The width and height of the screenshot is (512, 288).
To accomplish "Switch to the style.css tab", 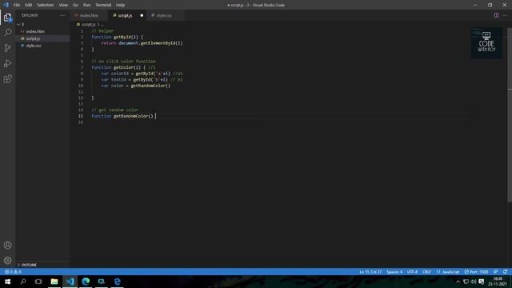I will coord(164,15).
